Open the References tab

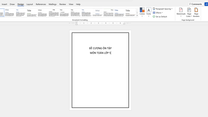click(x=41, y=4)
